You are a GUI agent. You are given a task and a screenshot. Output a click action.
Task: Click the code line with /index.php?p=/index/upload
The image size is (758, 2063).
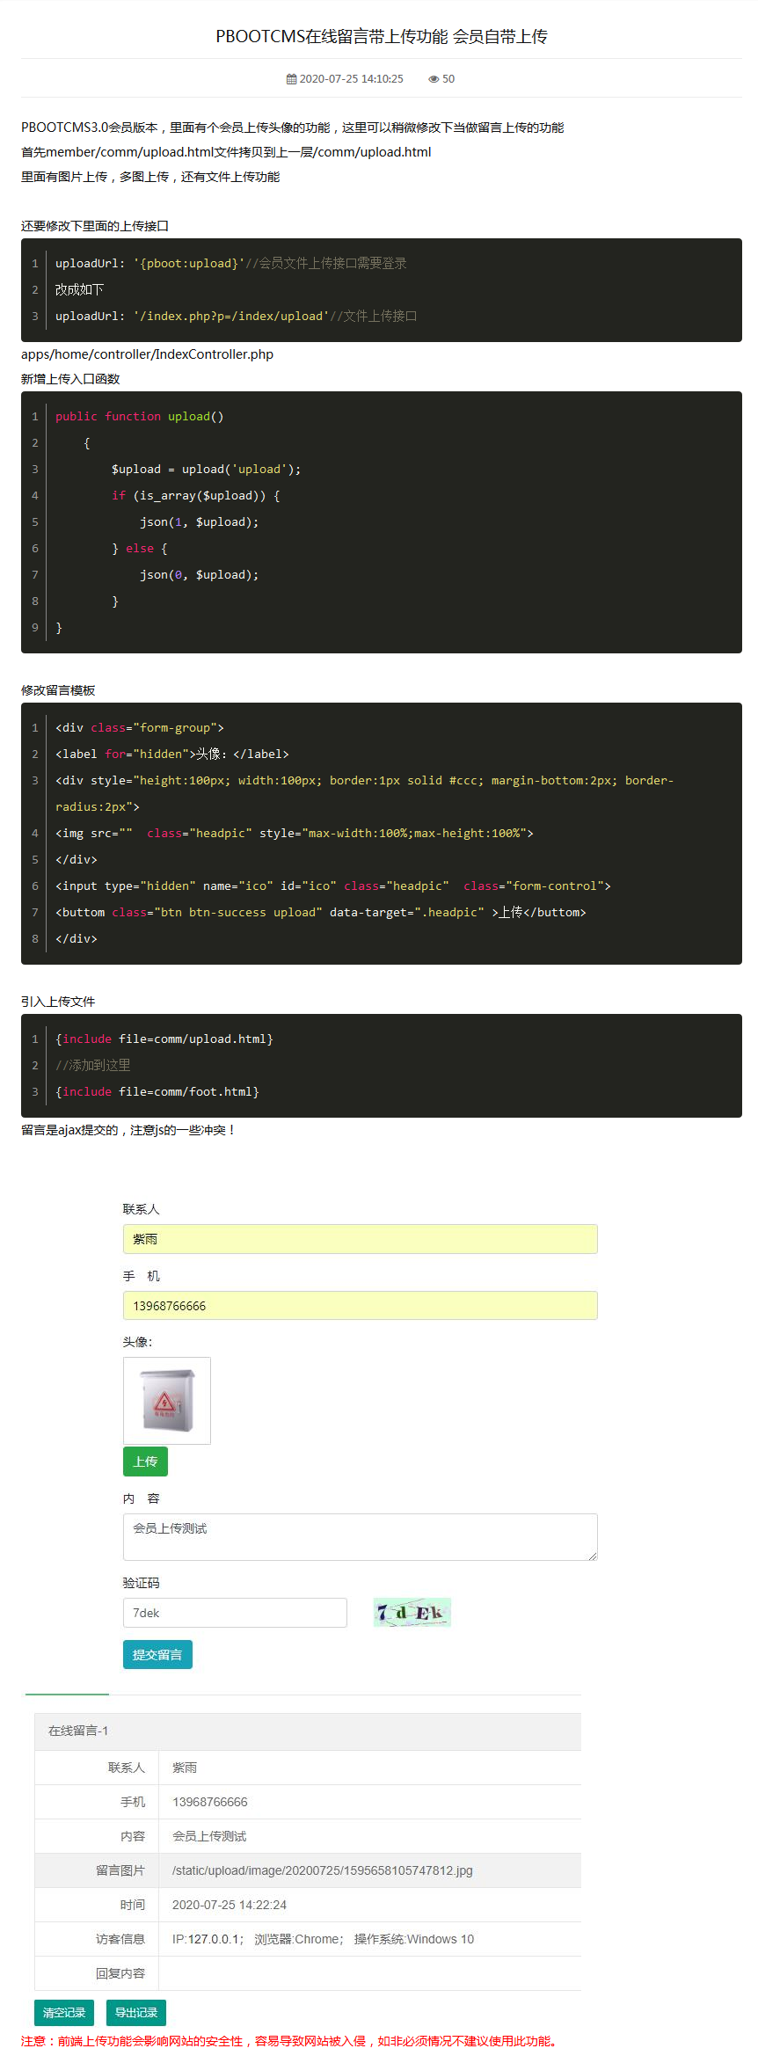point(236,316)
